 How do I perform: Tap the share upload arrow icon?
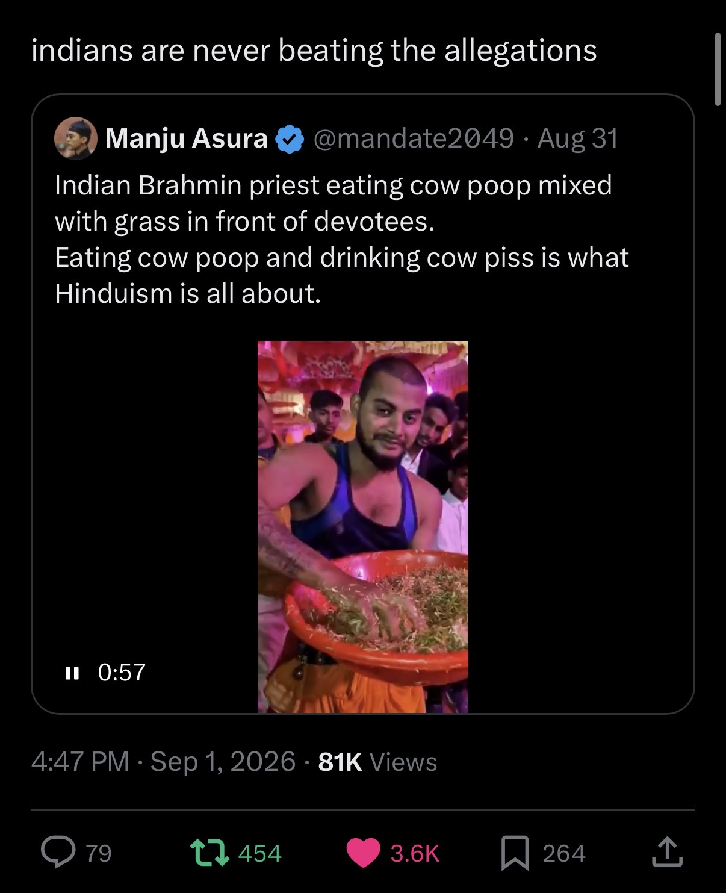point(667,852)
